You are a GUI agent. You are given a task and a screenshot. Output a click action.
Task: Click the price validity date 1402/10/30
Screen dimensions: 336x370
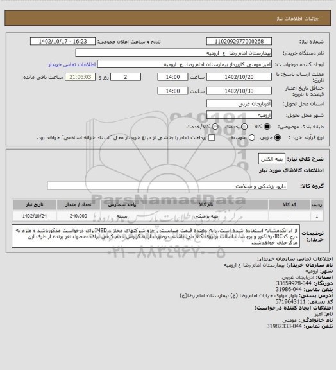[239, 91]
